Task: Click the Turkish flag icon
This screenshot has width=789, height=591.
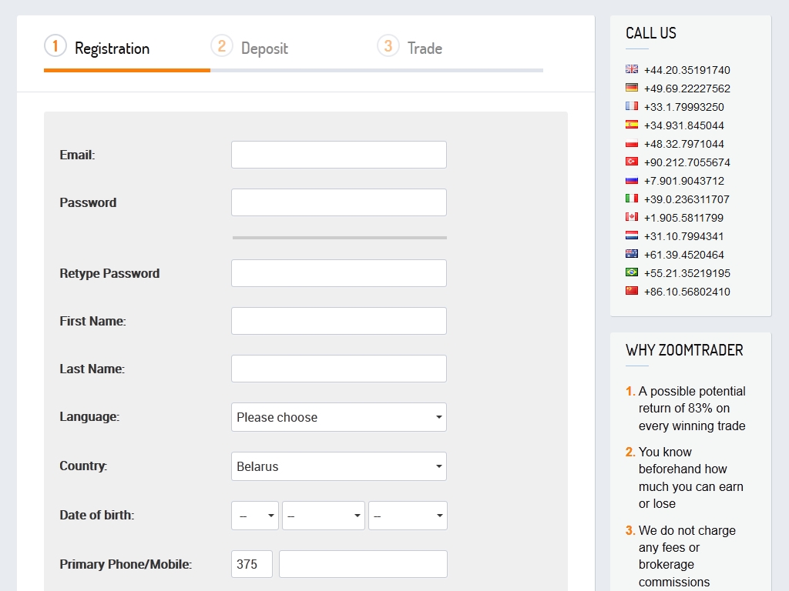Action: 632,162
